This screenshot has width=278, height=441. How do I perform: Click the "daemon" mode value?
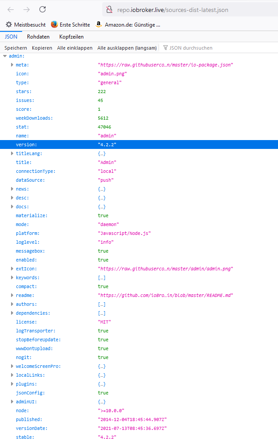(x=108, y=224)
